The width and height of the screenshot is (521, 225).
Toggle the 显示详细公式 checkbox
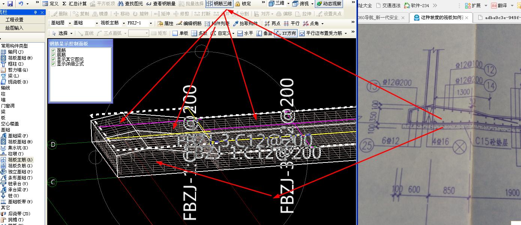click(x=54, y=64)
